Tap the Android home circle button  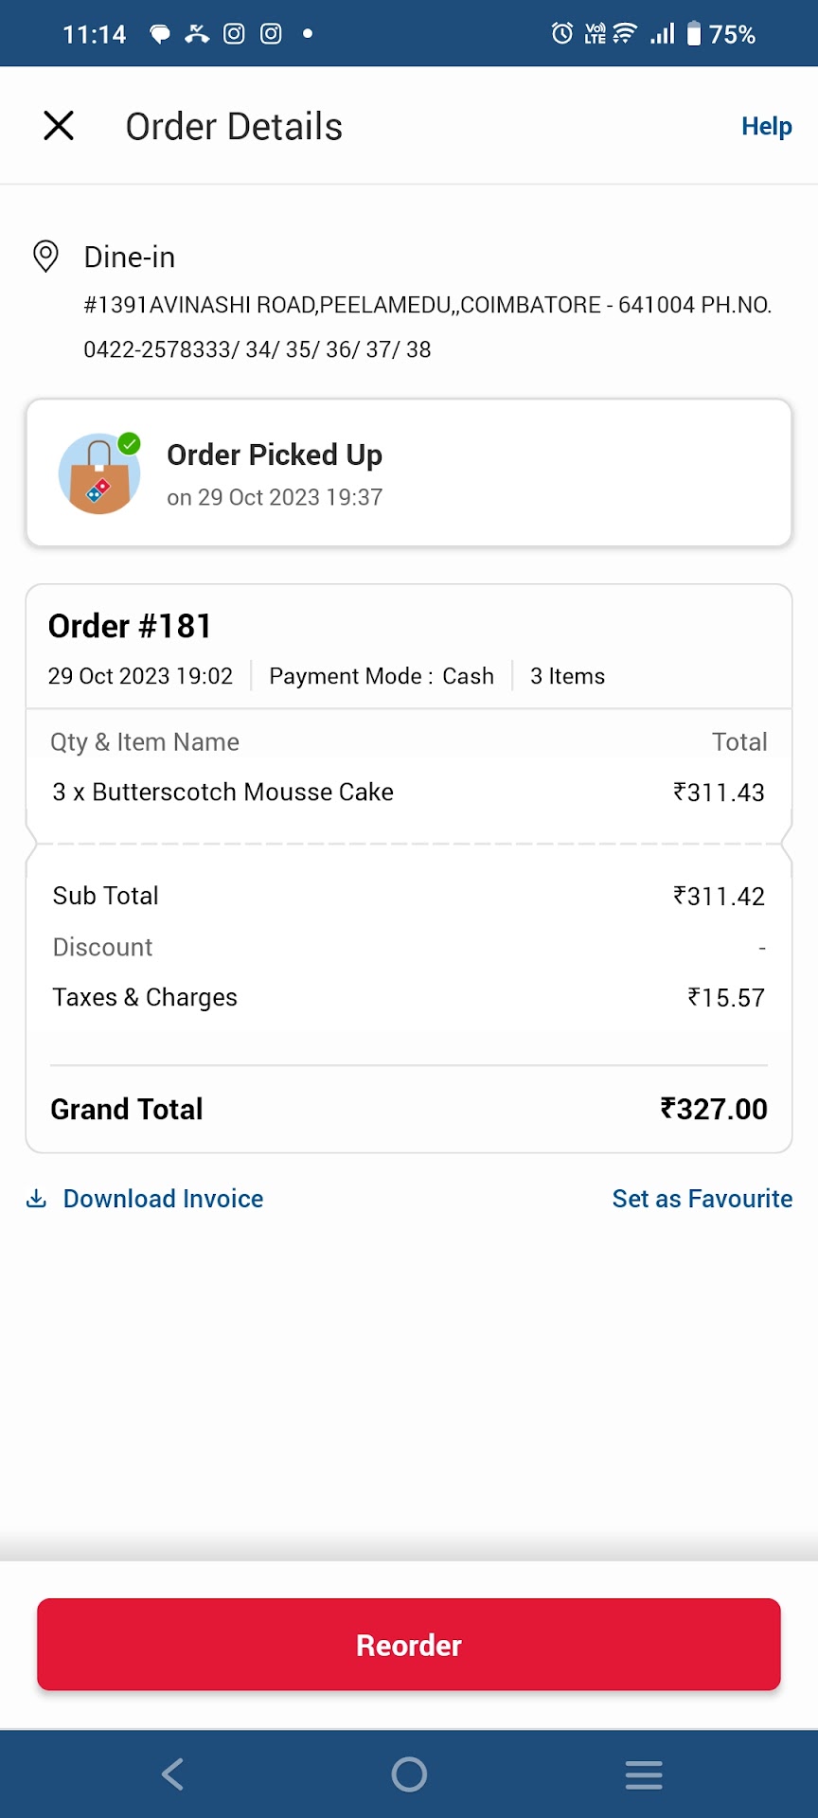tap(409, 1773)
